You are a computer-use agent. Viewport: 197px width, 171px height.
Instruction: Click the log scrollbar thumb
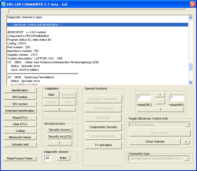pyautogui.click(x=191, y=67)
